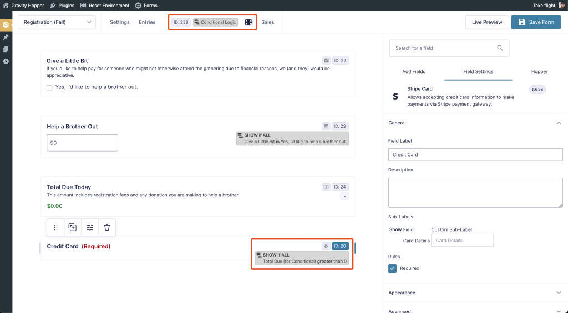
Task: Click the Search for a field box
Action: pos(449,48)
